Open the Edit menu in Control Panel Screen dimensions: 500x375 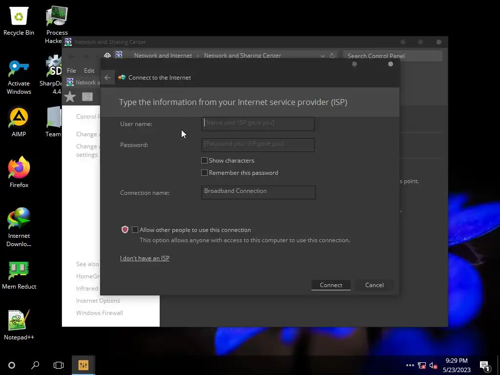pyautogui.click(x=89, y=70)
